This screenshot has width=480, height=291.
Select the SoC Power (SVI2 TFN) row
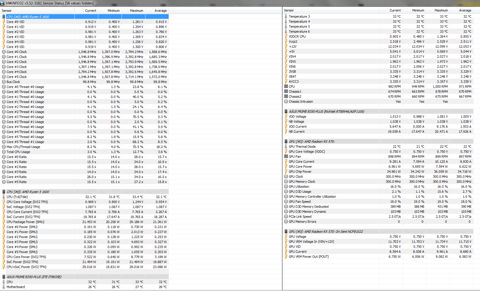[85, 262]
